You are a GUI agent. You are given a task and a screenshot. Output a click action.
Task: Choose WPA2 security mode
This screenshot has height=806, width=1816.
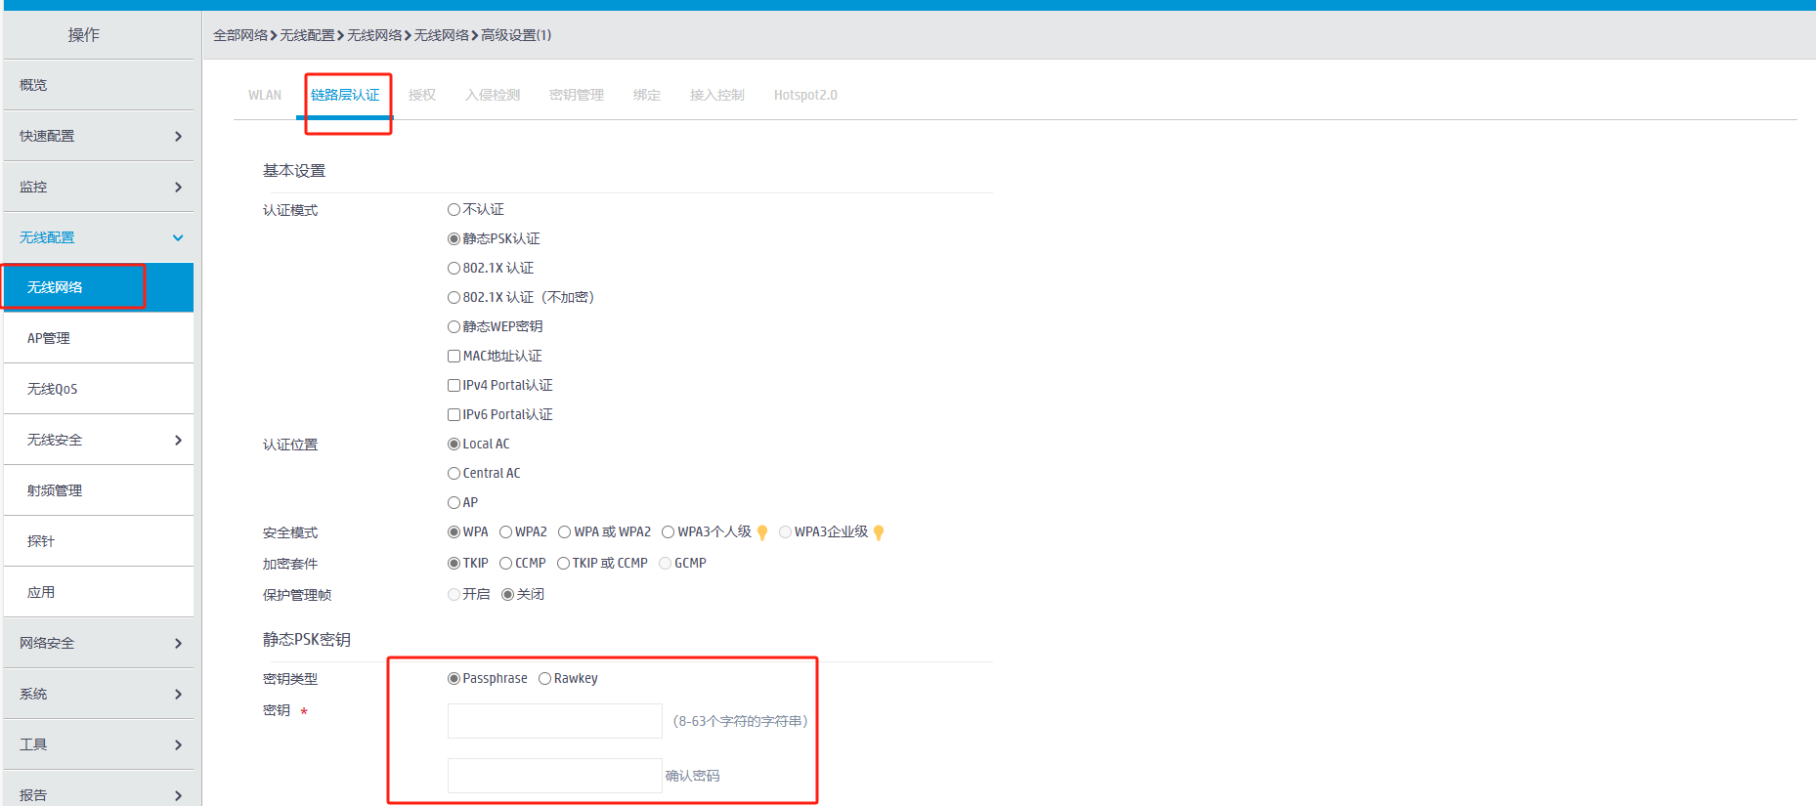[x=505, y=532]
